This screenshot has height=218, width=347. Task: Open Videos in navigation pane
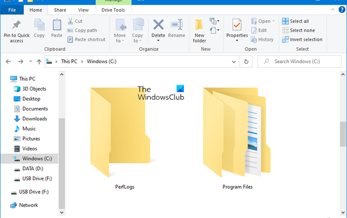(25, 149)
